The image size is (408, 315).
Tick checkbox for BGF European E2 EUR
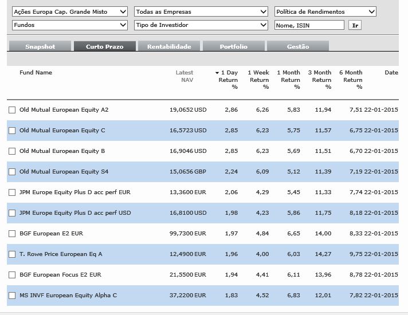[x=12, y=234]
